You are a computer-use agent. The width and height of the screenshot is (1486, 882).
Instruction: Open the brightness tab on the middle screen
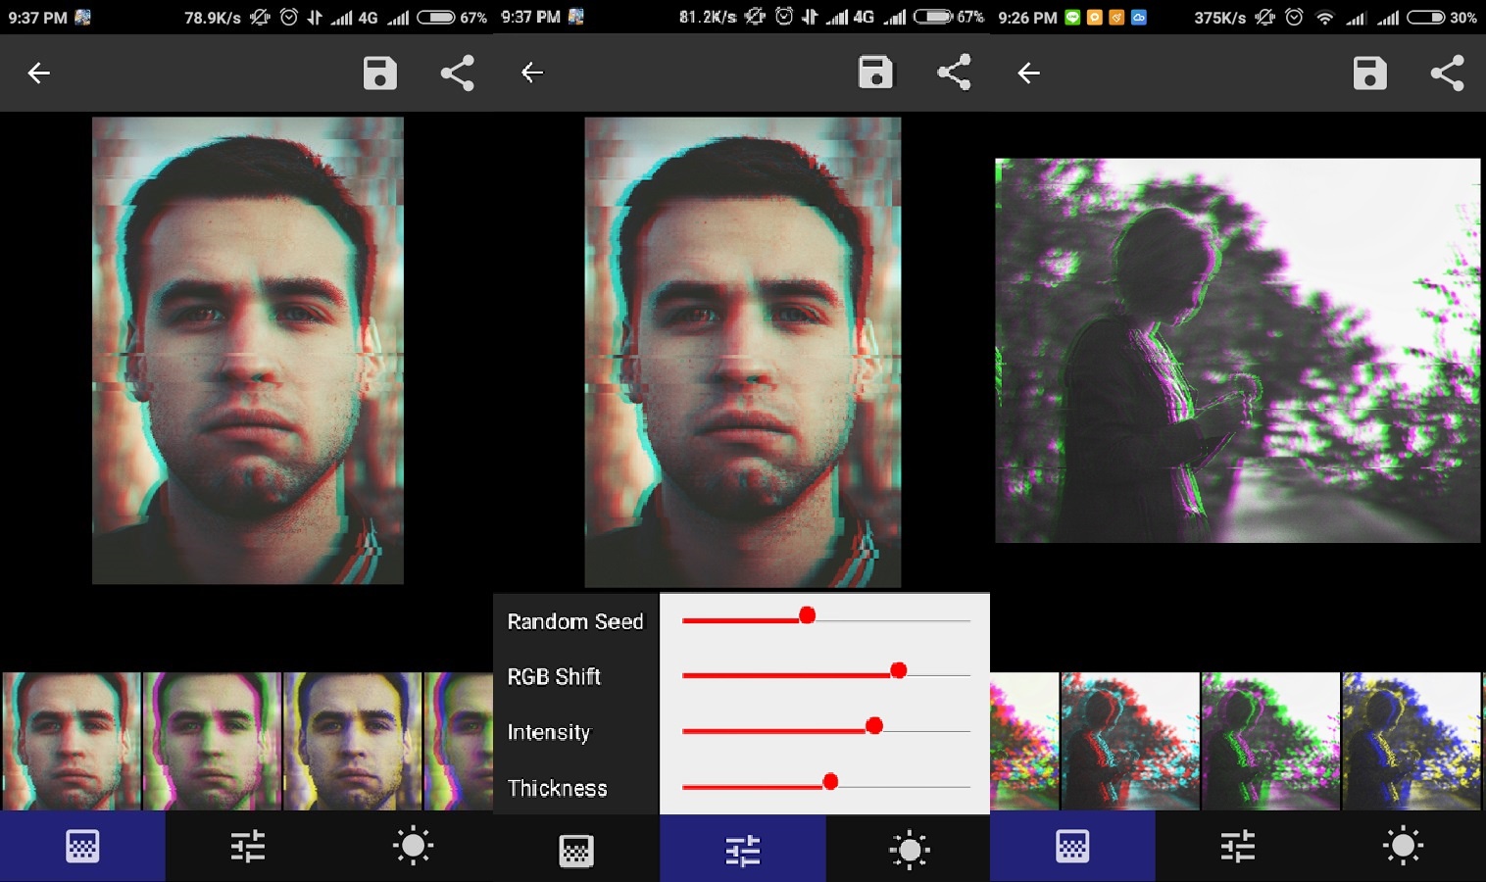click(x=909, y=850)
